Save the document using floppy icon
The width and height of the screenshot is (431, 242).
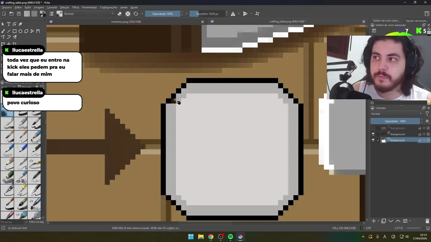coord(19,14)
